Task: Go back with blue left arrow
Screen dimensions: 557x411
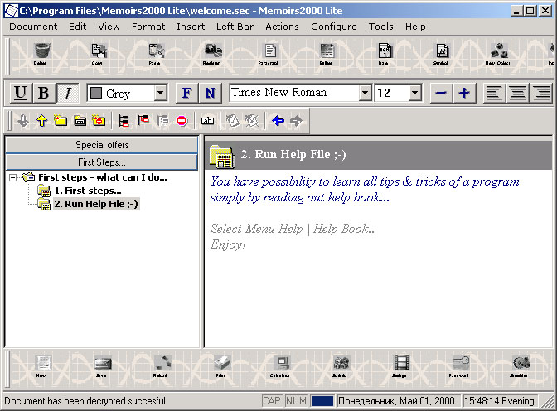Action: pyautogui.click(x=278, y=121)
